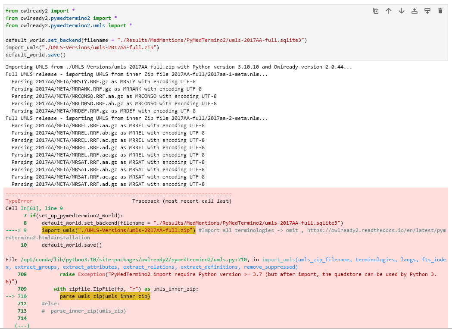Duplicate the selected notebook cell
Image resolution: width=452 pixels, height=329 pixels.
(376, 11)
